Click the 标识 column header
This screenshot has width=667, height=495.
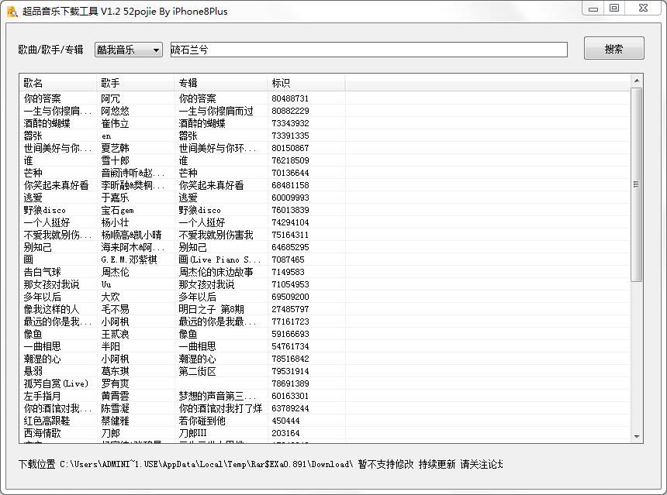283,81
